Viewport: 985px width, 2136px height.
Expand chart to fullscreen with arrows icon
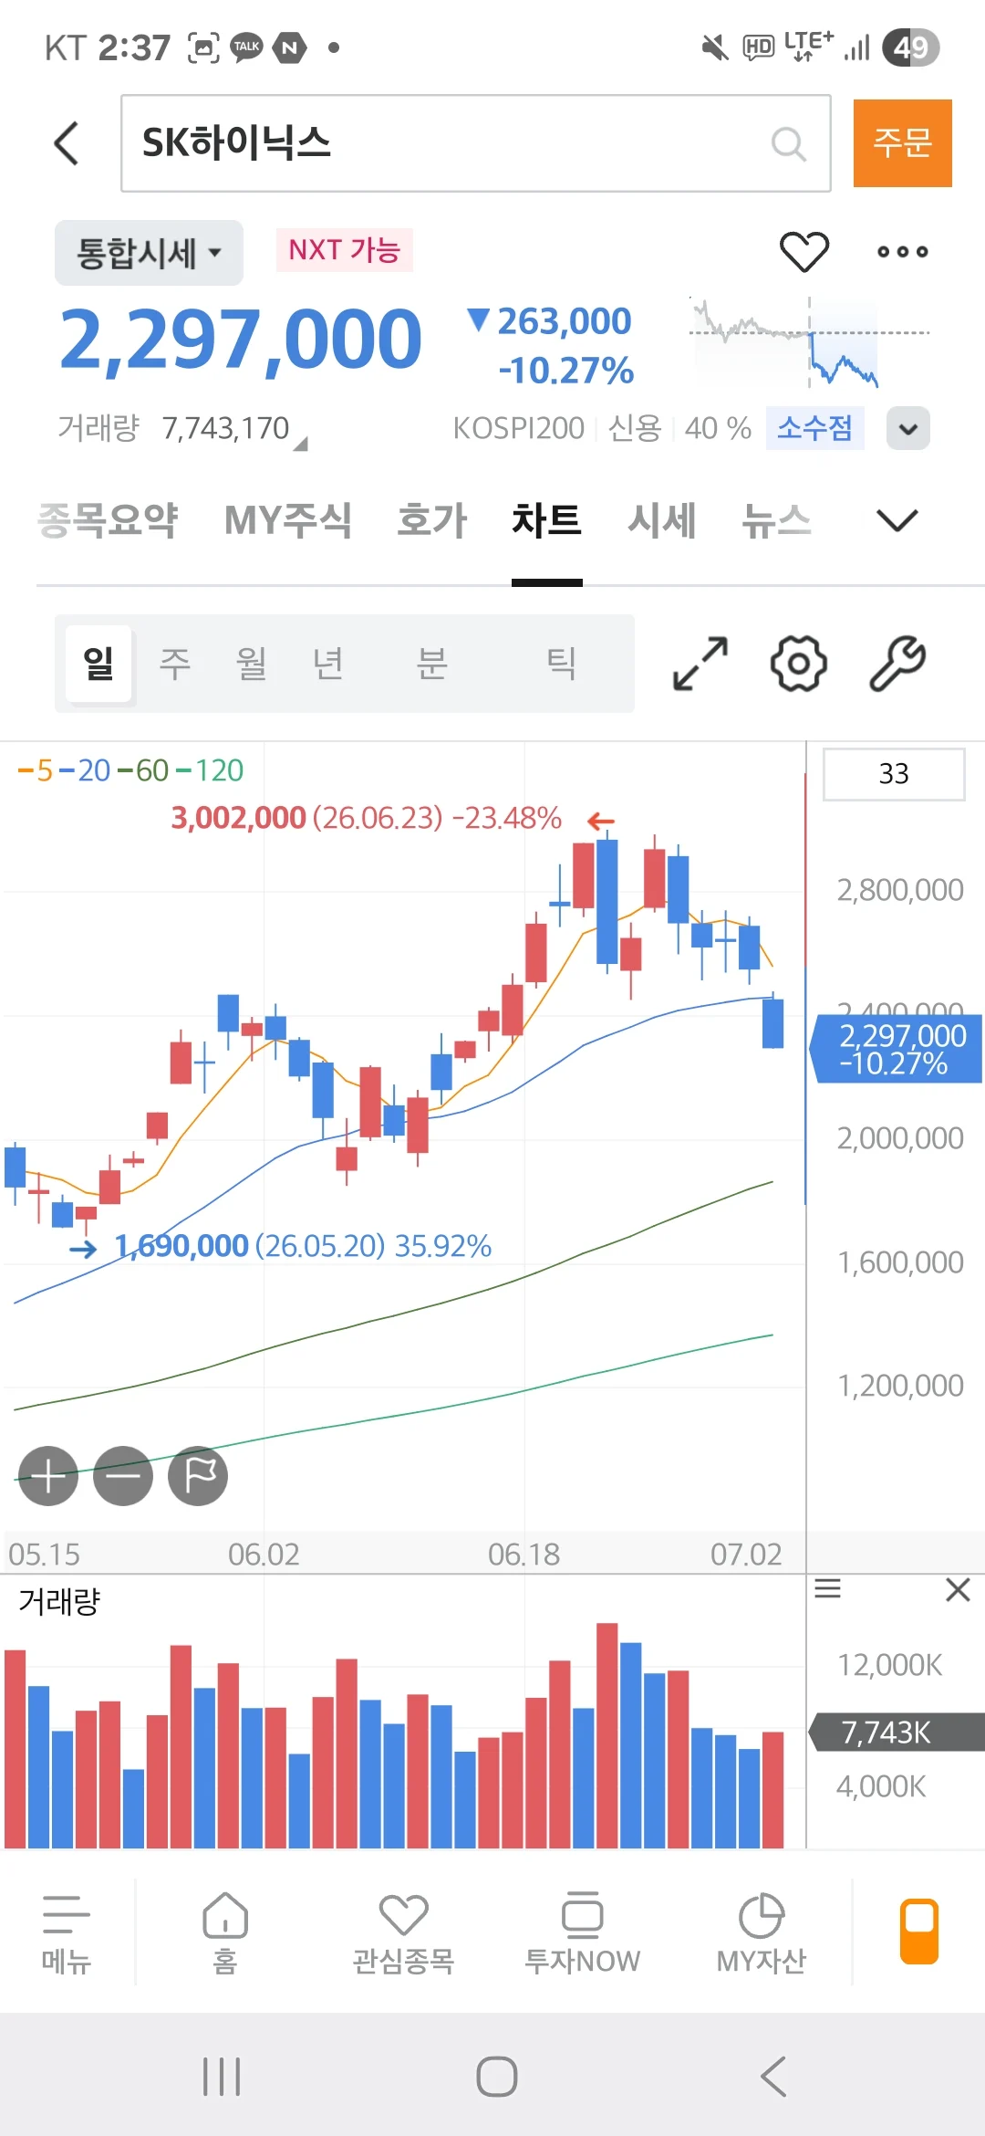700,664
